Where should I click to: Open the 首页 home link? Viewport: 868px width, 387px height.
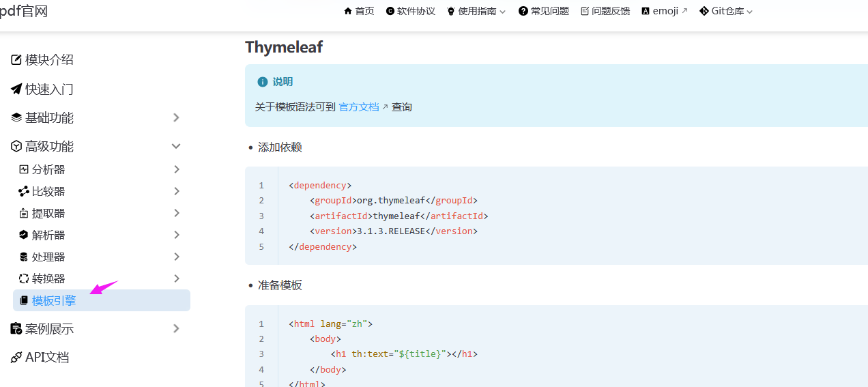[359, 11]
